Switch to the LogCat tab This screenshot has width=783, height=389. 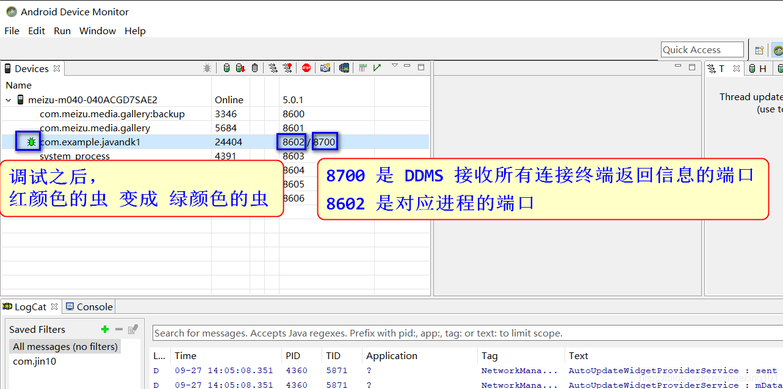click(x=30, y=307)
